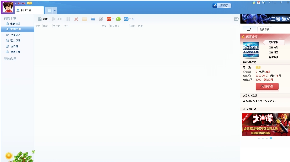This screenshot has height=162, width=290.
Task: Click the red 充值续费 button
Action: [x=267, y=86]
